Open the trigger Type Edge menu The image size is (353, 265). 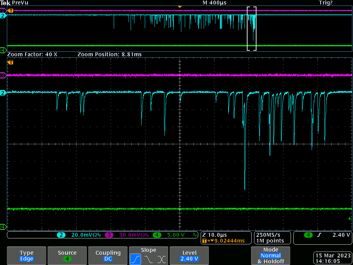coord(27,256)
